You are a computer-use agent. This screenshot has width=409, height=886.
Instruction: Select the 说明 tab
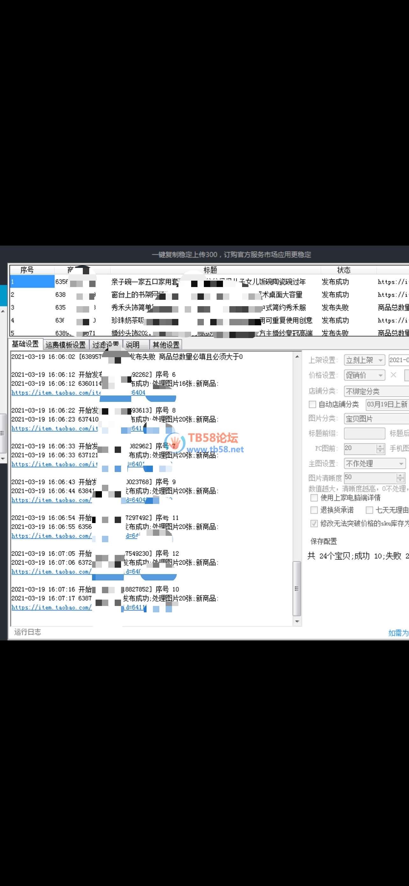tap(133, 345)
